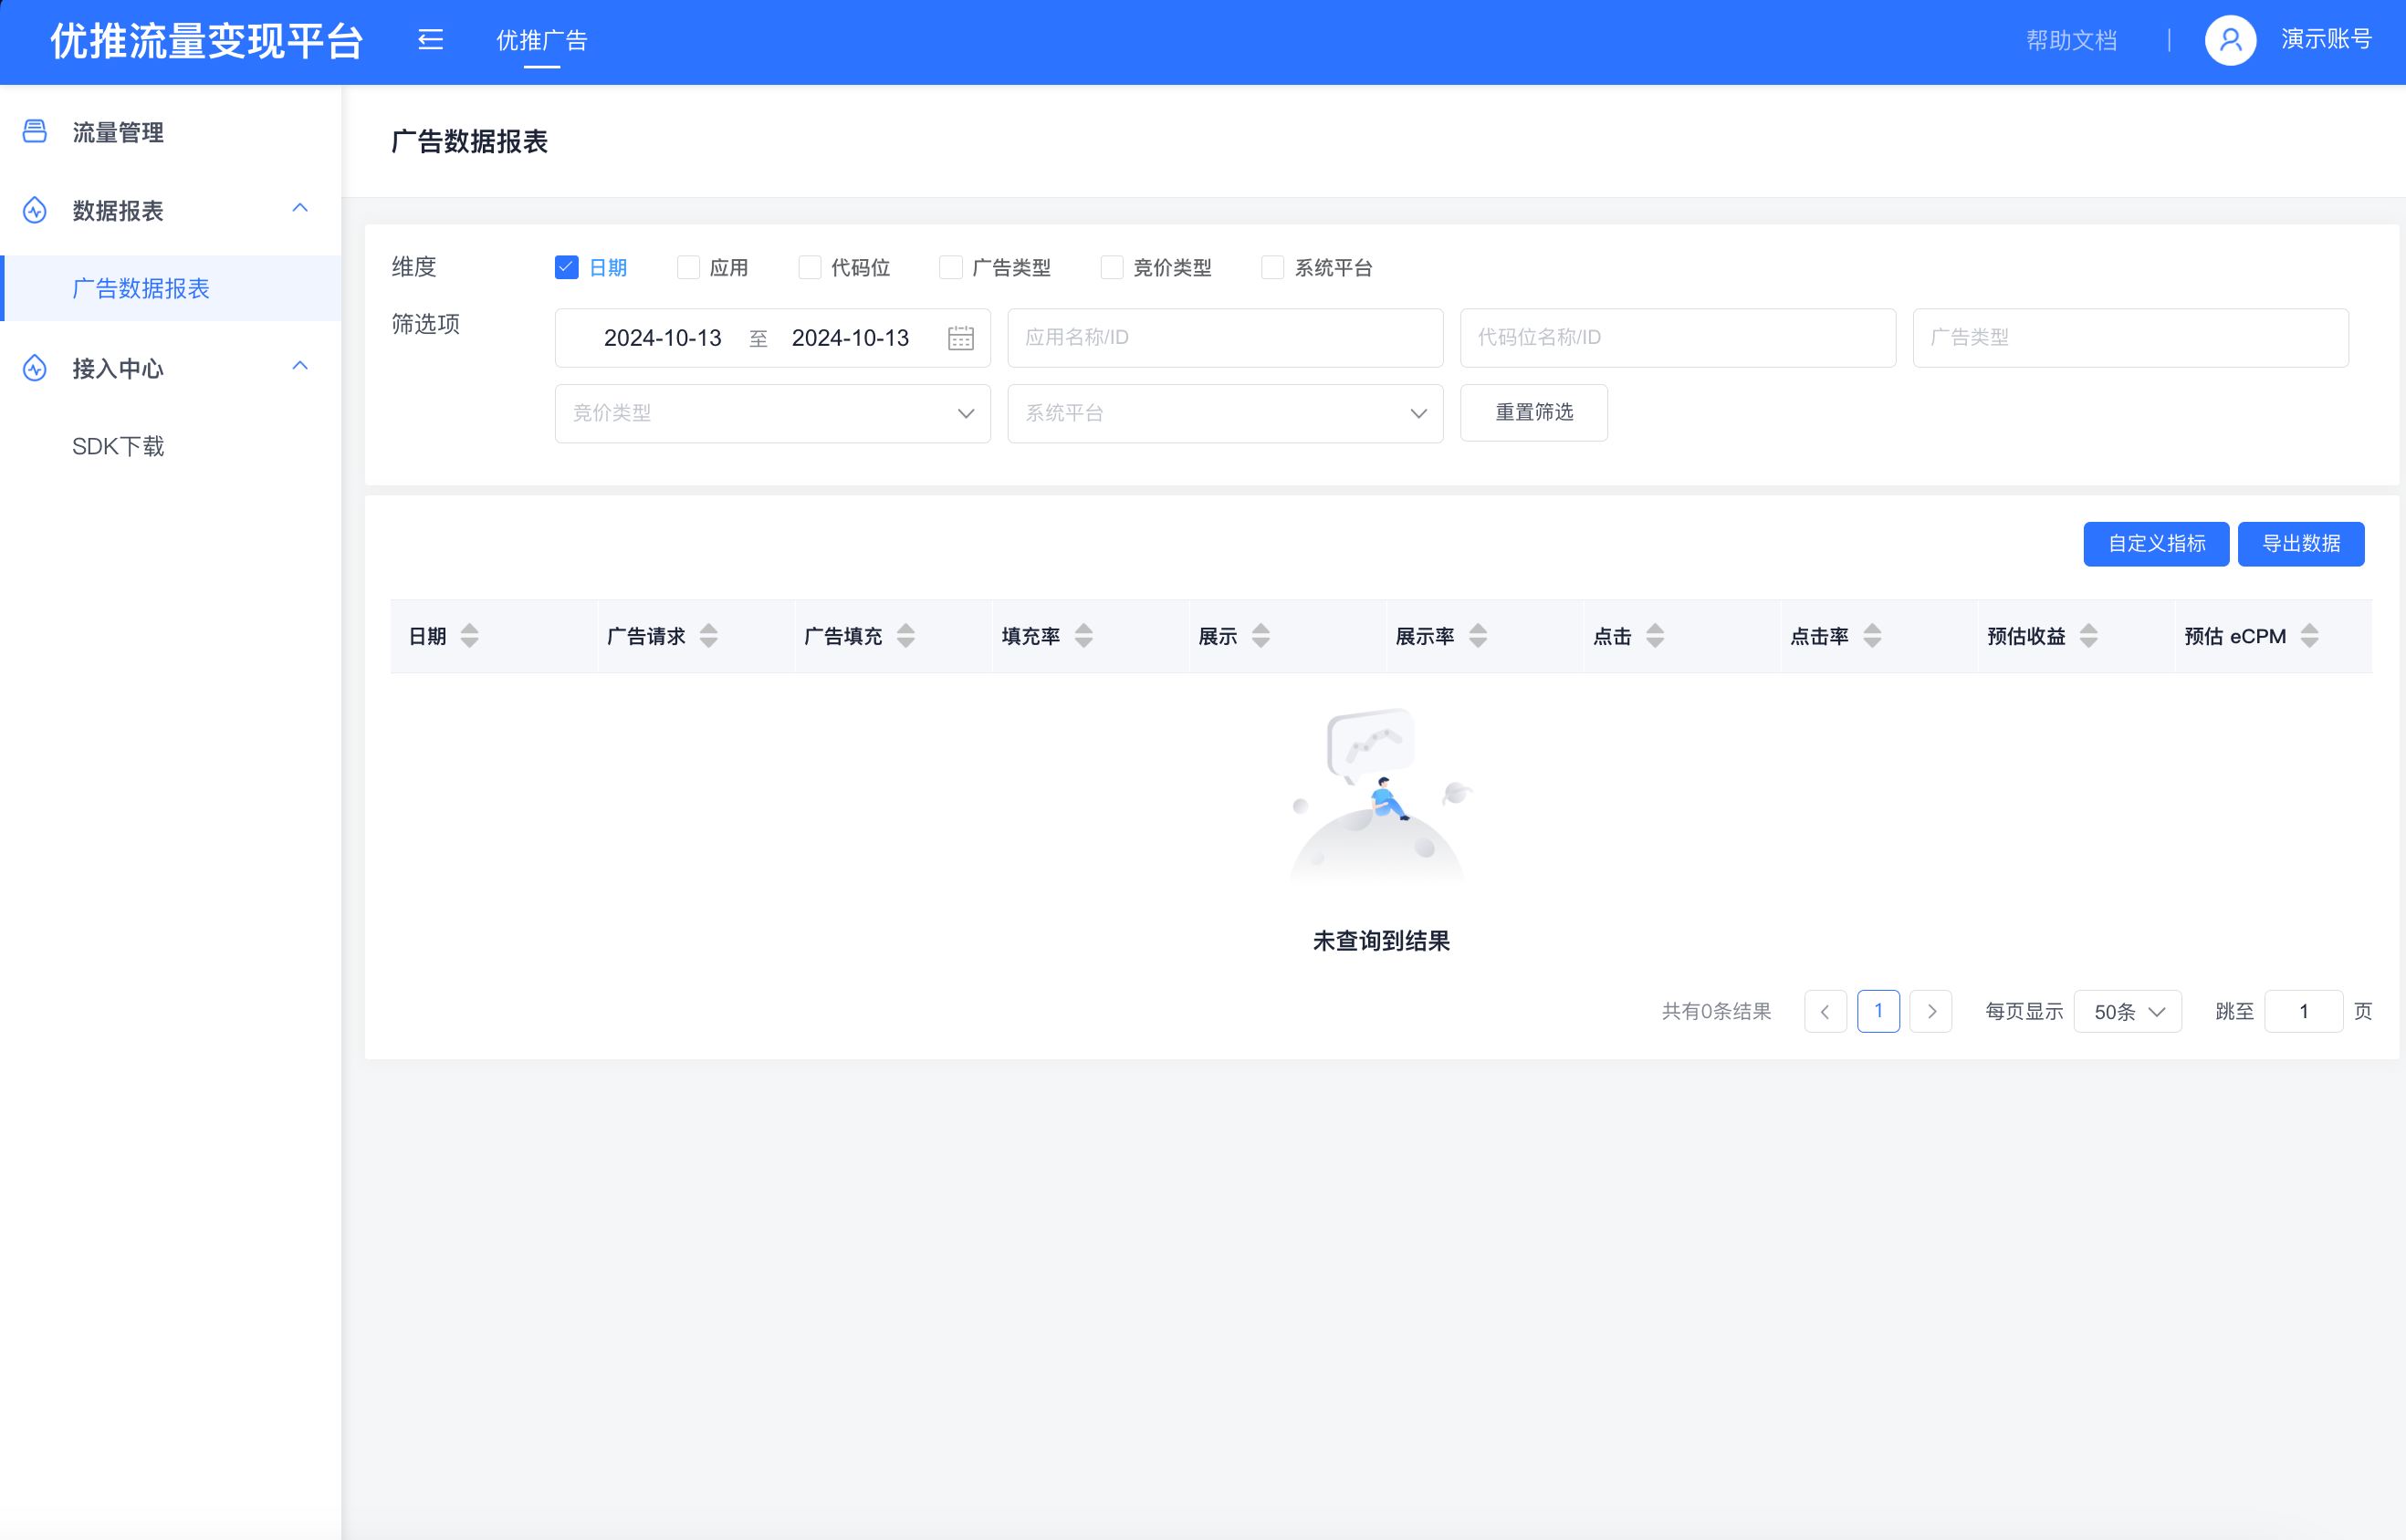
Task: Go to next page arrow
Action: 1930,1011
